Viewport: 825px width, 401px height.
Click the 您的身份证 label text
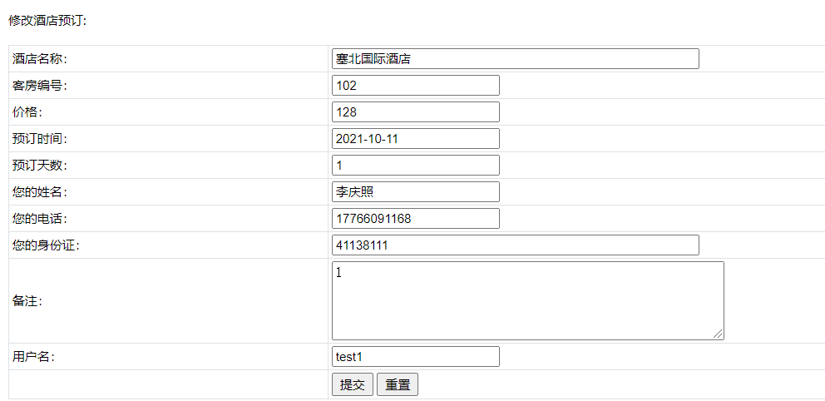46,245
